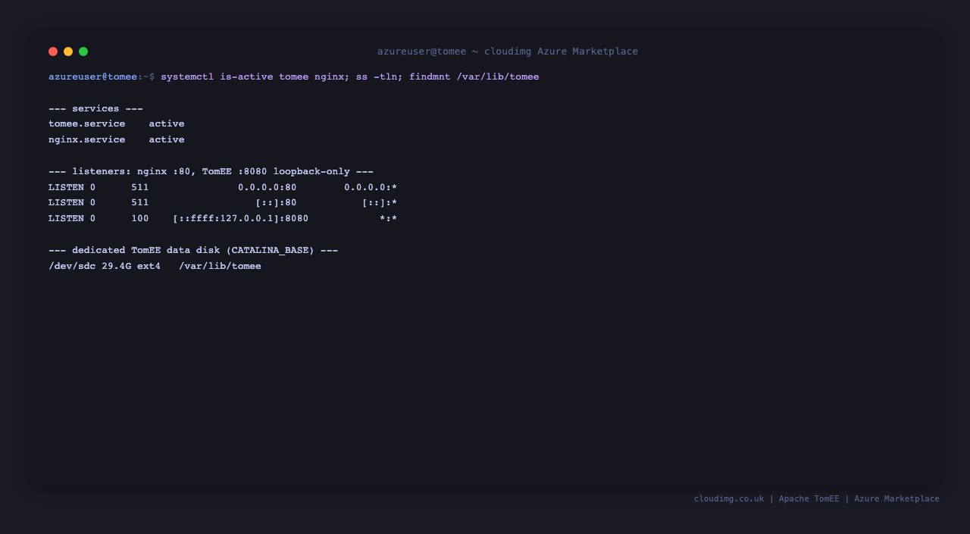Click the '0.0.0.0:80' local address
Viewport: 970px width, 534px height.
[268, 187]
